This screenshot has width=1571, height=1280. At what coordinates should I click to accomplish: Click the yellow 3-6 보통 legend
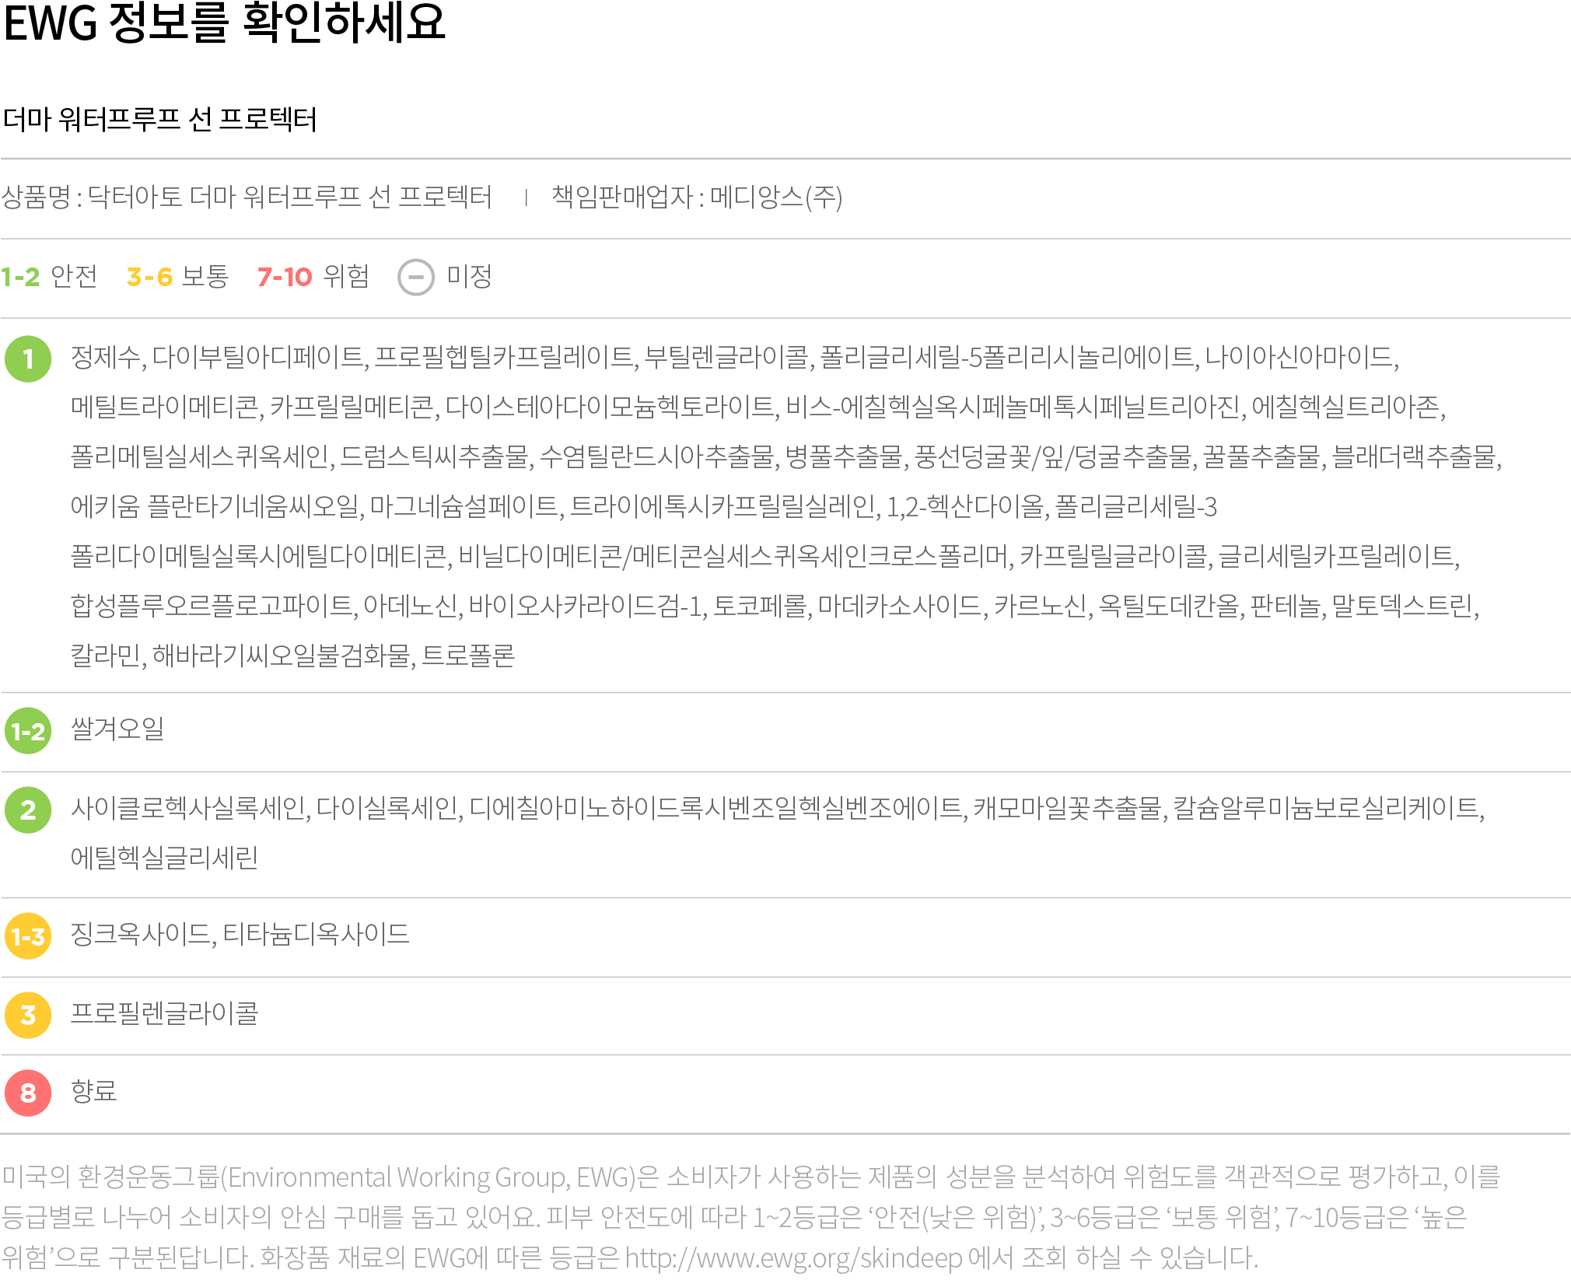(177, 276)
